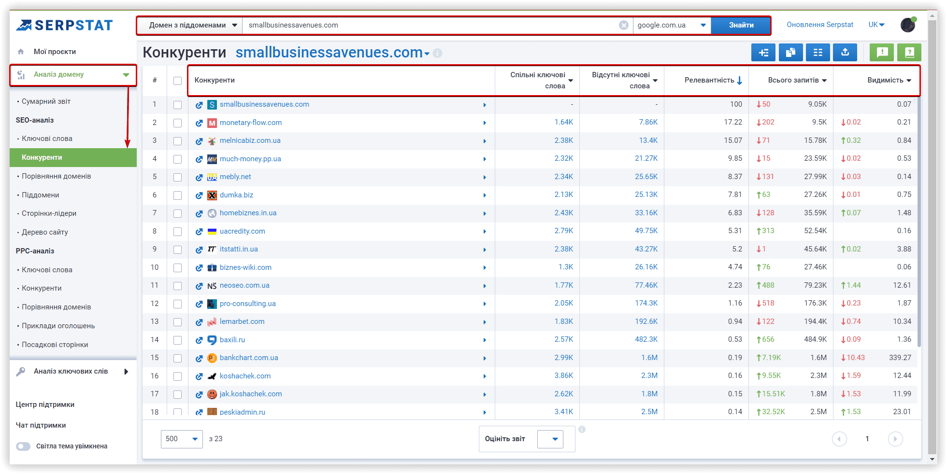Open Порівняння доменів under SEO-аналіз

pos(56,176)
